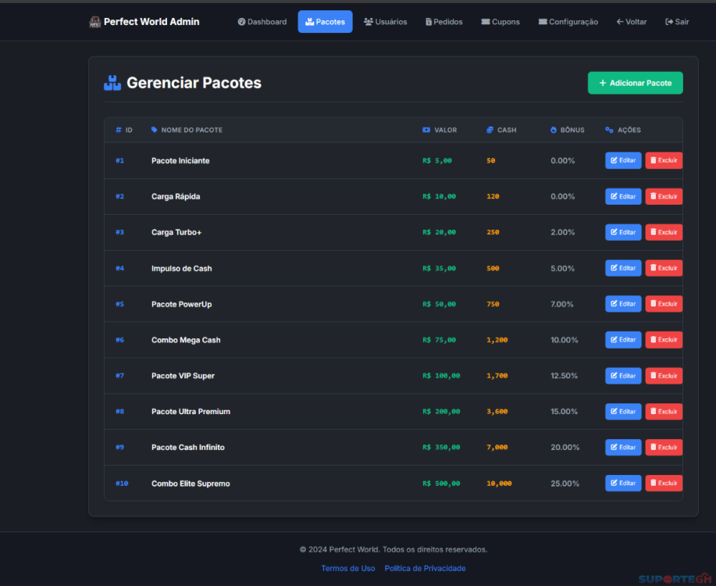Open the Dashboard menu item
This screenshot has width=716, height=586.
[x=262, y=22]
